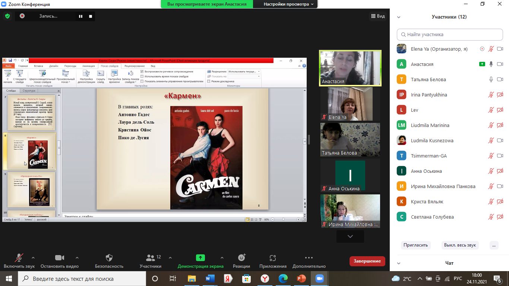Toggle the Участники panel icon

(151, 258)
